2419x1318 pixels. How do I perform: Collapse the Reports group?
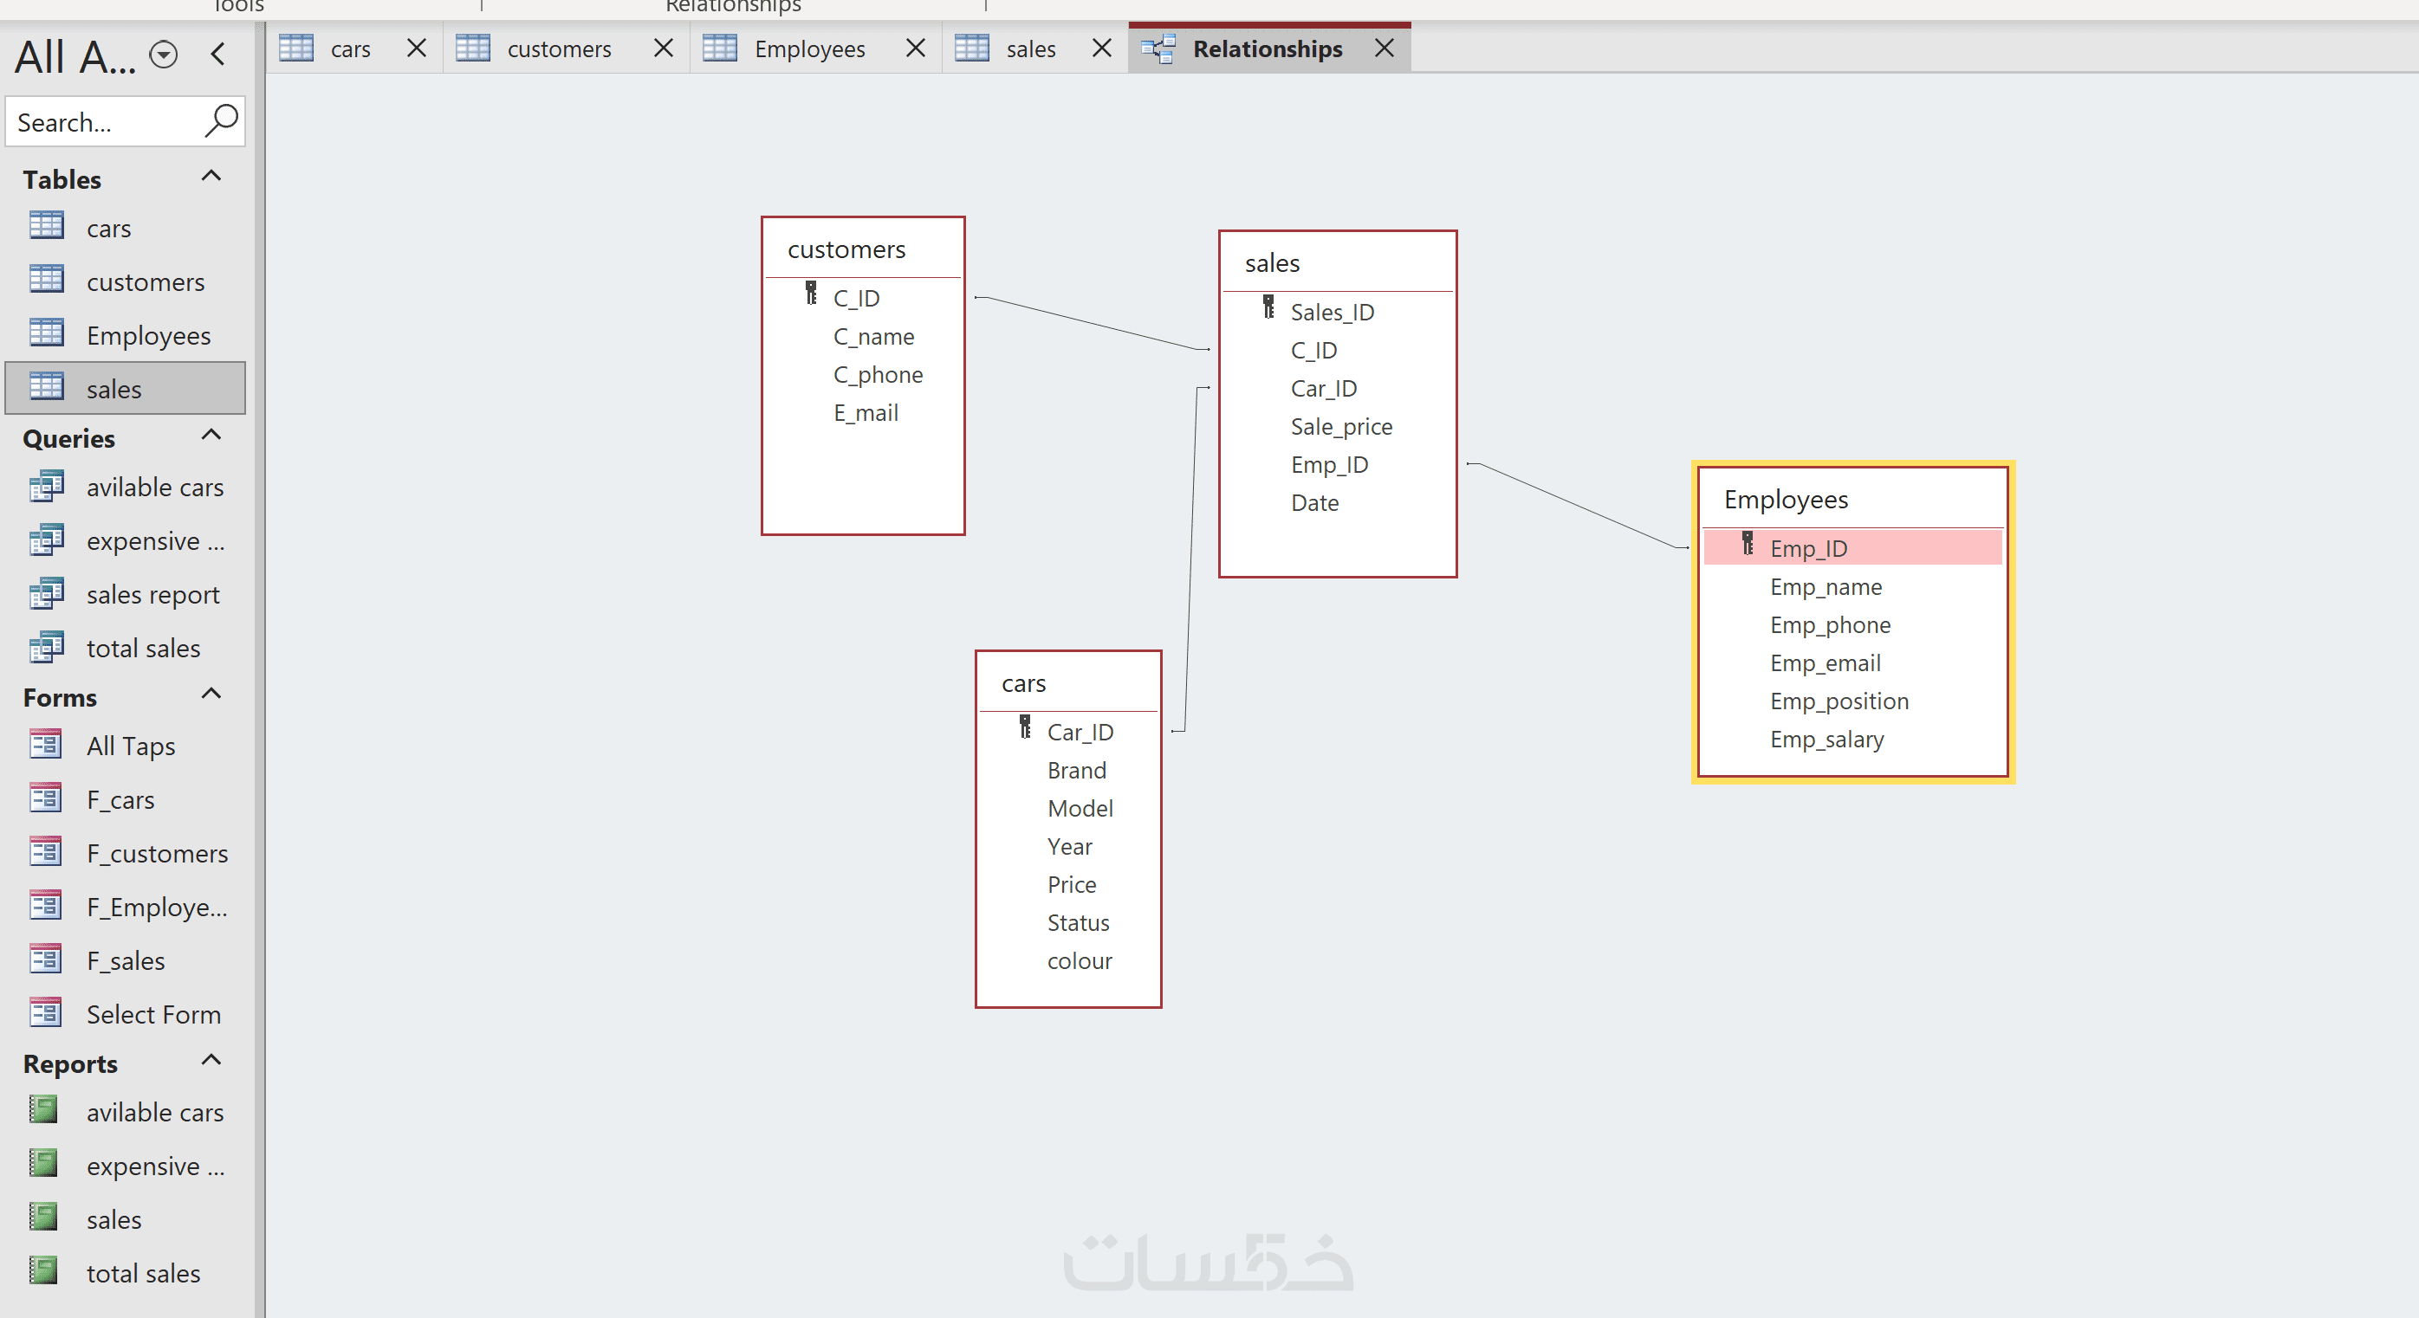(x=211, y=1061)
